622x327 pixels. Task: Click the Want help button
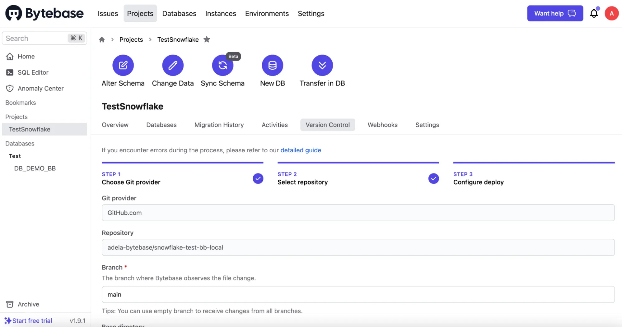(x=555, y=13)
